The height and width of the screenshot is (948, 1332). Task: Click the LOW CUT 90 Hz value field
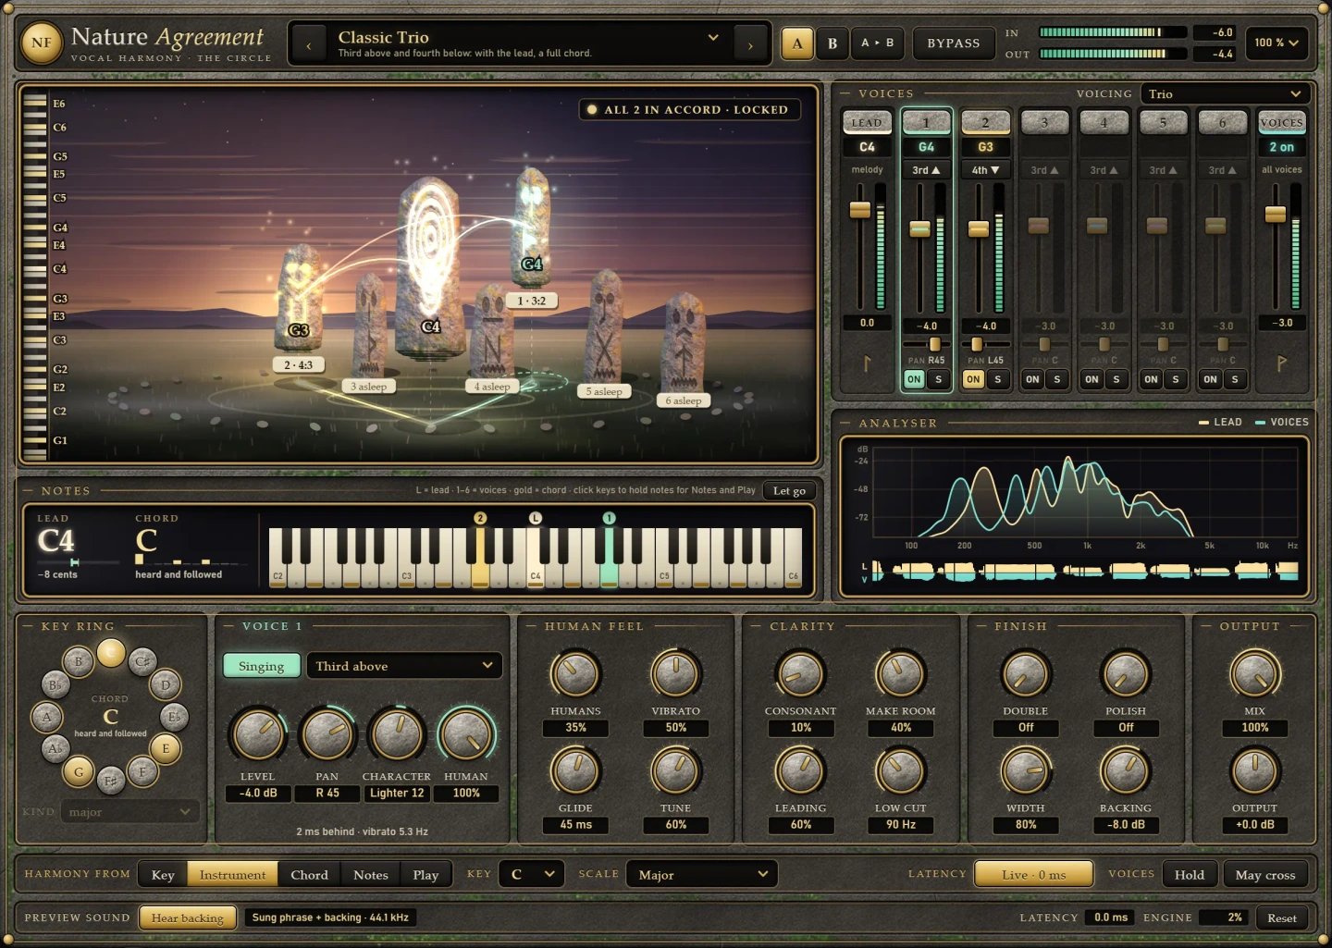tap(900, 824)
